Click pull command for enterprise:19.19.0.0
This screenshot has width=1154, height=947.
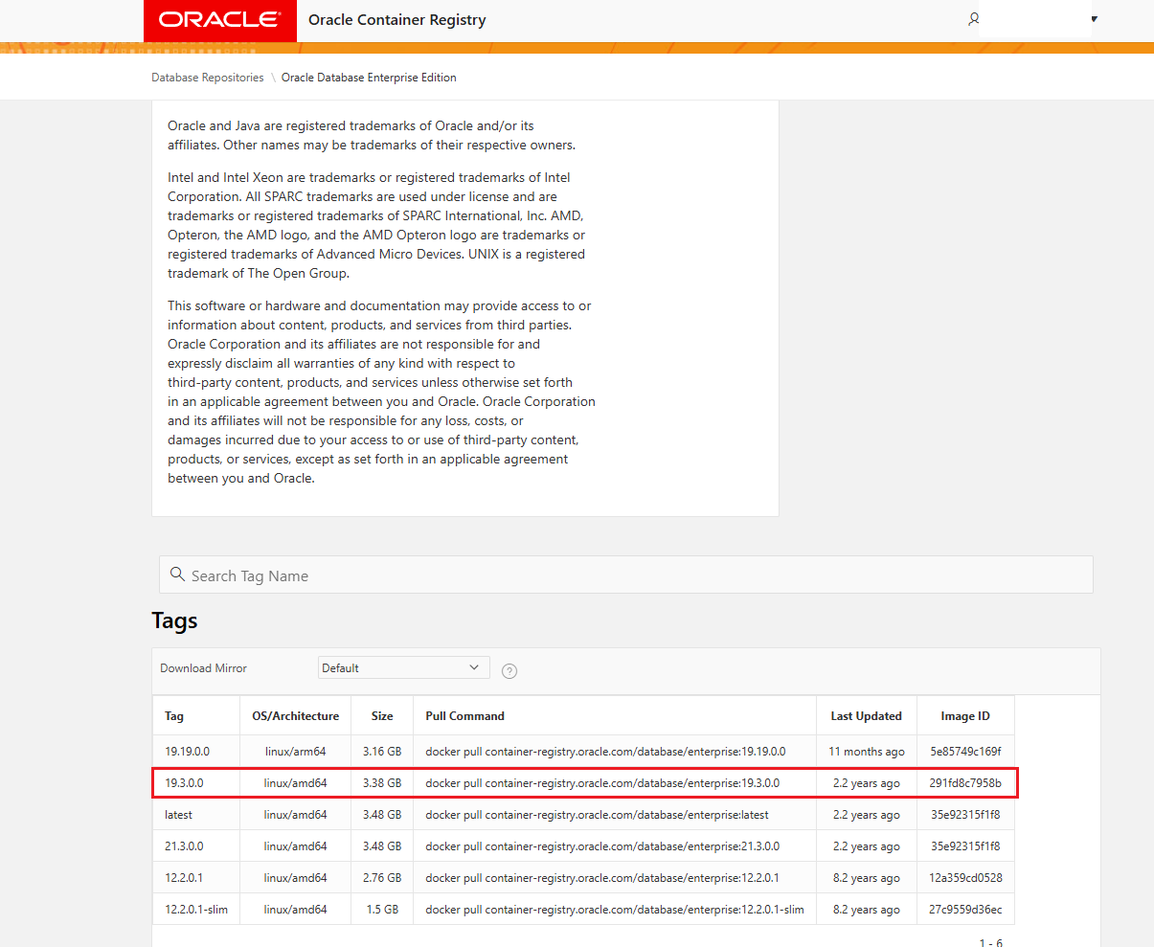pos(605,752)
